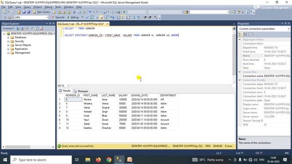292x164 pixels.
Task: Click the Toolbox wrench icon
Action: tap(243, 12)
